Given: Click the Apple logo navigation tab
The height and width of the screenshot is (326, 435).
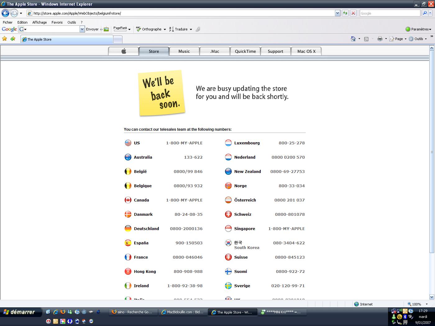Looking at the screenshot, I should click(x=124, y=51).
